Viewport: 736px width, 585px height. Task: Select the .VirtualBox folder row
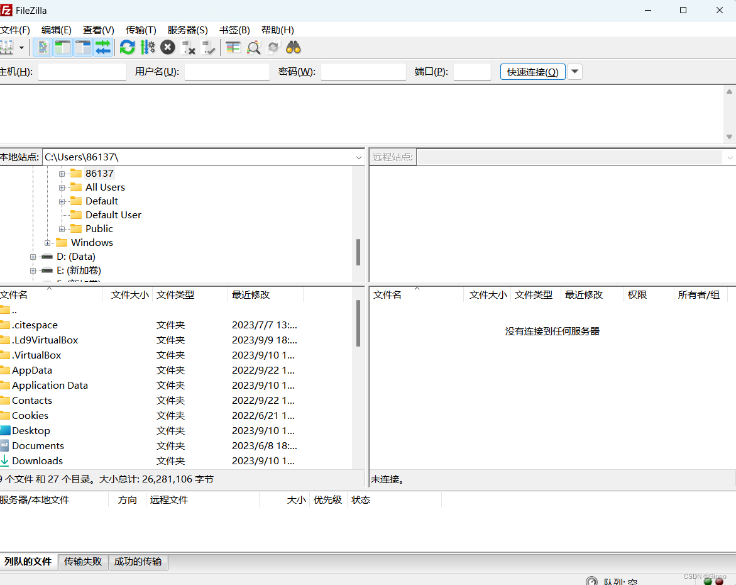175,355
